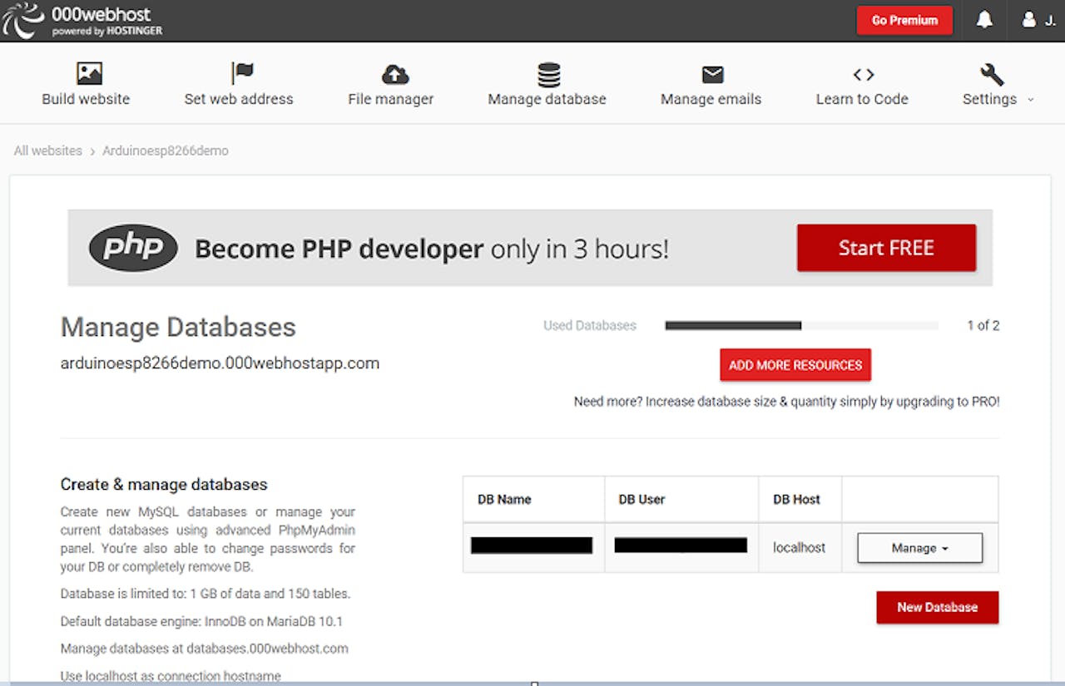Click the Settings wrench icon
This screenshot has height=686, width=1065.
tap(992, 75)
